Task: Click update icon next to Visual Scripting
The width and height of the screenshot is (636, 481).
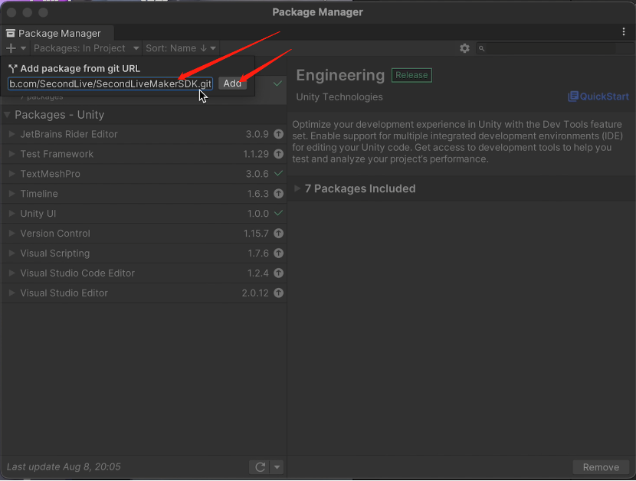Action: point(278,254)
